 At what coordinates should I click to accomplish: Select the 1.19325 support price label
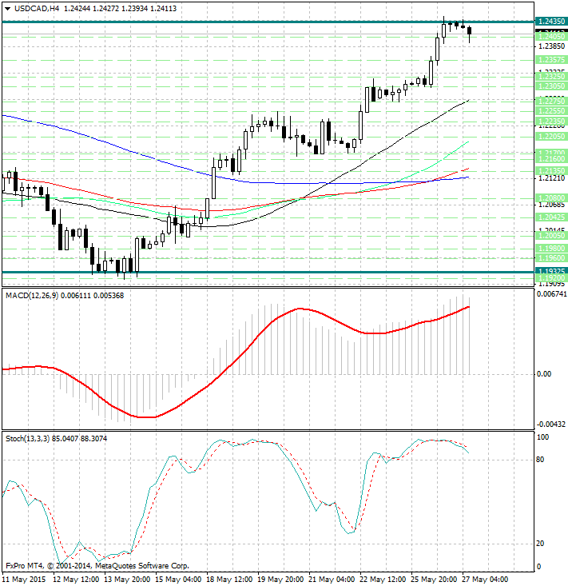point(552,271)
